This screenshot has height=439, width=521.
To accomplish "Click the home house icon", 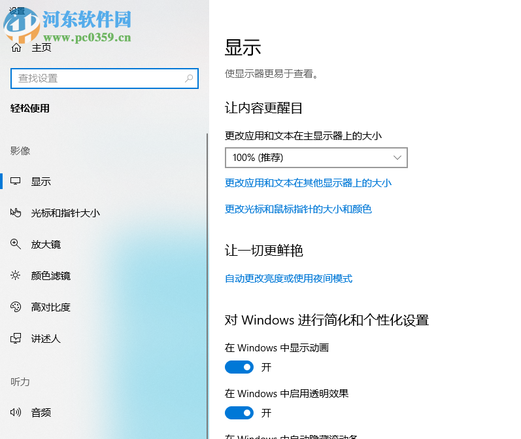I will pyautogui.click(x=16, y=48).
